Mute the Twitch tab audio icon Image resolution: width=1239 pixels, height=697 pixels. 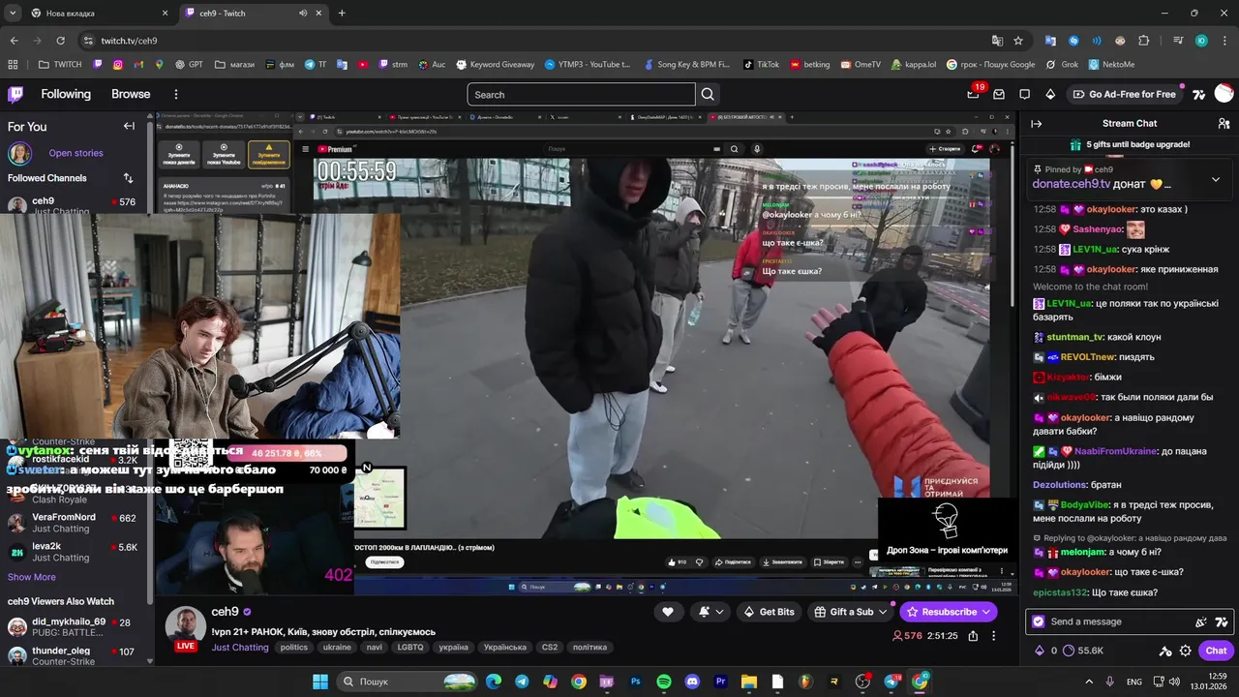[303, 14]
